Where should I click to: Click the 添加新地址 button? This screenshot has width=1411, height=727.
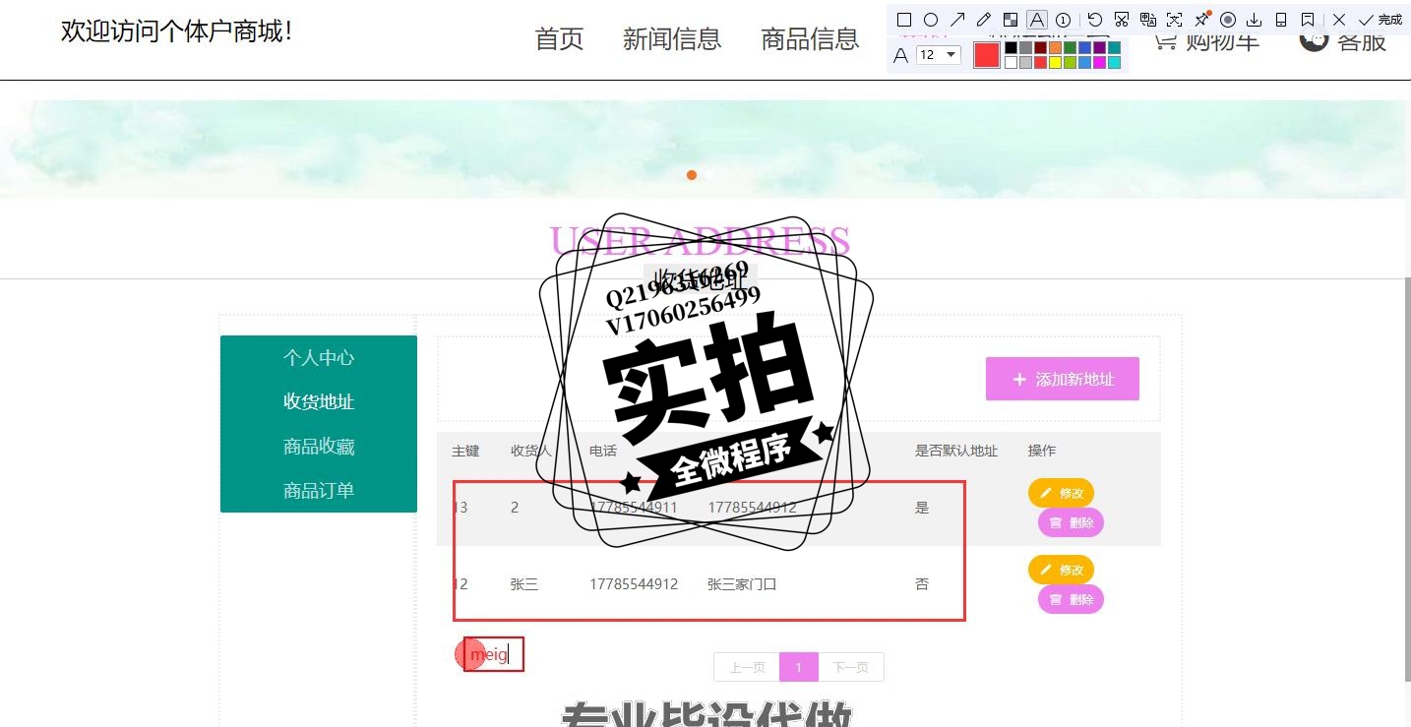pos(1063,379)
